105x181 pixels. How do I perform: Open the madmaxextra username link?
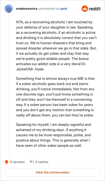[x=27, y=9]
